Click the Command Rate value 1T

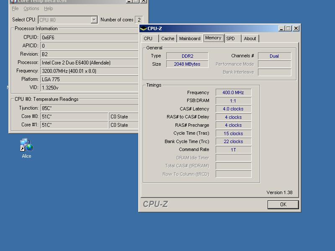tap(233, 150)
